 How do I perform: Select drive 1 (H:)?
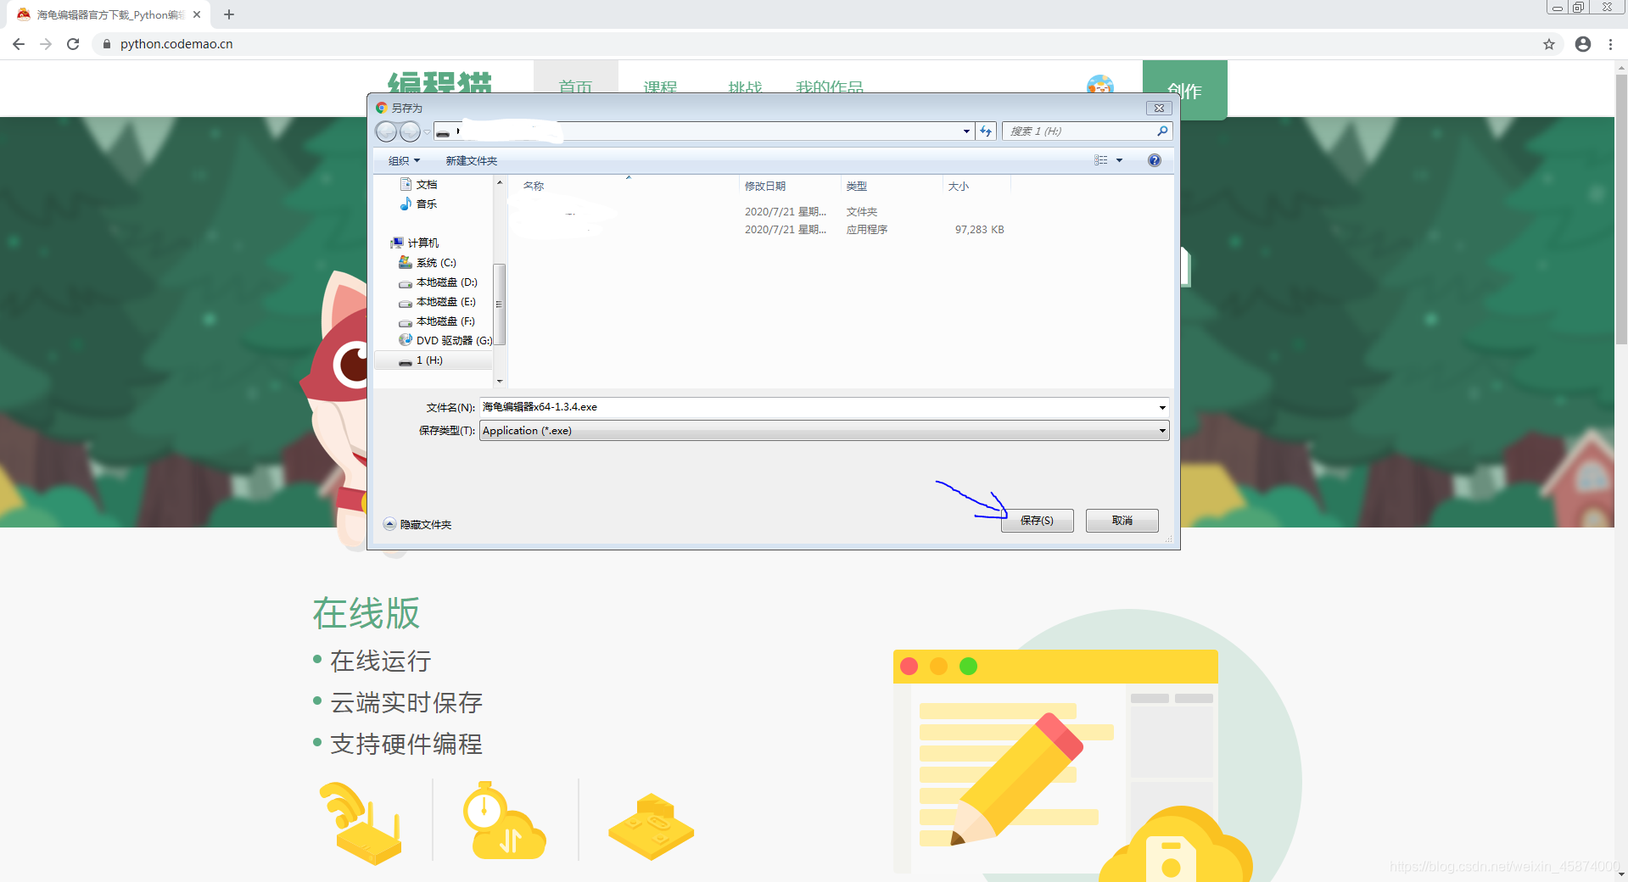pos(434,360)
